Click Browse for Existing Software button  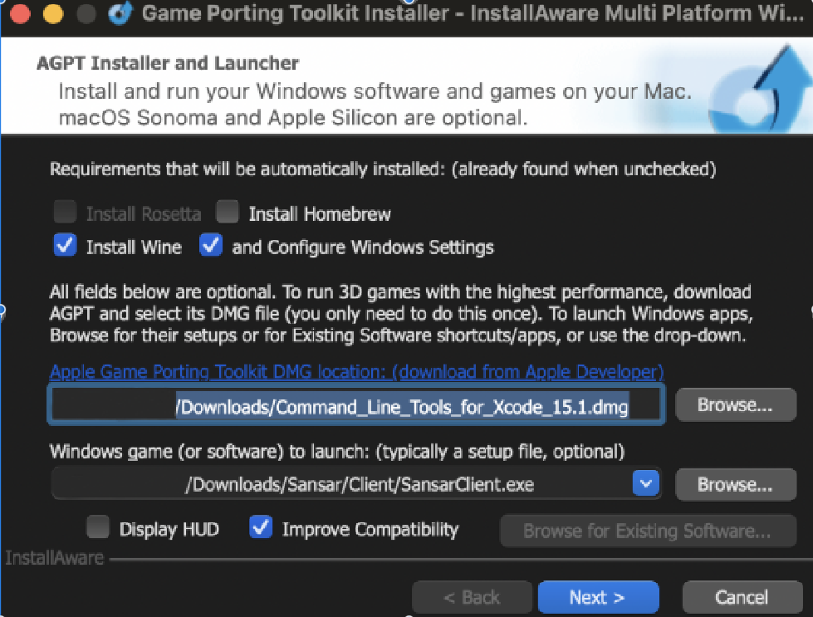click(x=647, y=531)
